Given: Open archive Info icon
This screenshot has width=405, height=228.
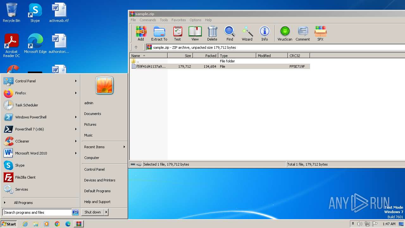Looking at the screenshot, I should 265,34.
